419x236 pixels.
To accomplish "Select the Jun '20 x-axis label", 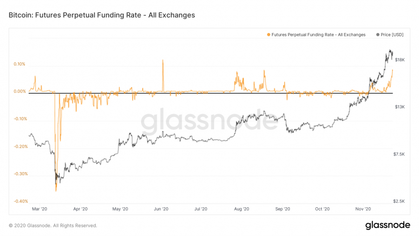I will [x=162, y=209].
